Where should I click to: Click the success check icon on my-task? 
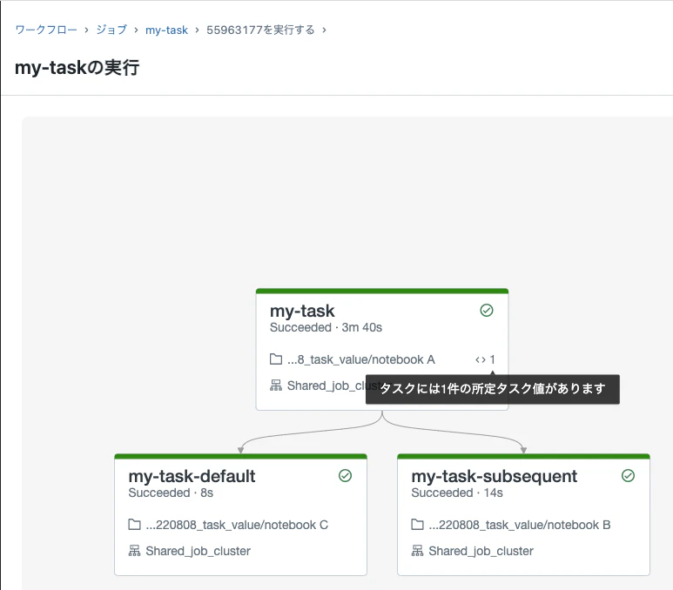point(487,311)
